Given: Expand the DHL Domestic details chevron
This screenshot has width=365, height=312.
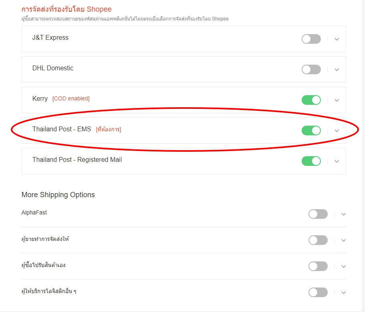Looking at the screenshot, I should click(337, 70).
